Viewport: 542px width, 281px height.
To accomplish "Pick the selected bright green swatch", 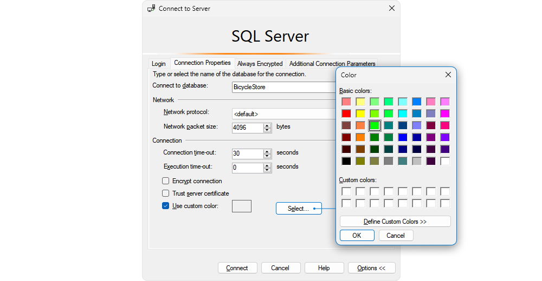I will coord(375,125).
